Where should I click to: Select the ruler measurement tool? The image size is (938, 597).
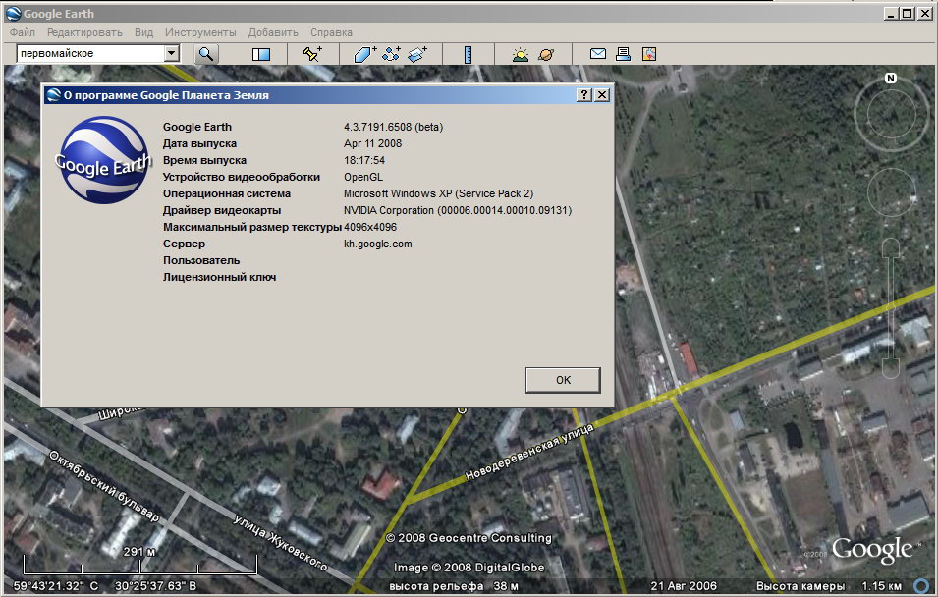[469, 54]
